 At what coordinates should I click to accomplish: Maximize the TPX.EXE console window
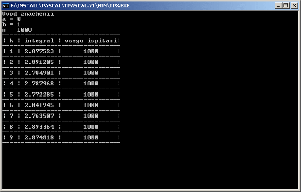pos(286,5)
